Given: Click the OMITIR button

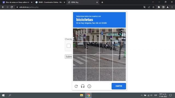Looking at the screenshot, I should click(119, 86).
